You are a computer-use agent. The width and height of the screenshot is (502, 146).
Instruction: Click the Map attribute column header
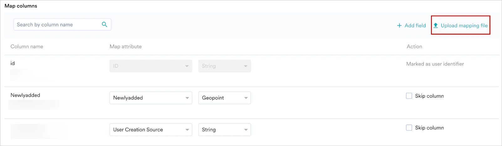click(126, 46)
